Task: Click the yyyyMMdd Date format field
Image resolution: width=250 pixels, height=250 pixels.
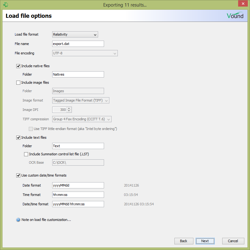Action: pos(78,185)
